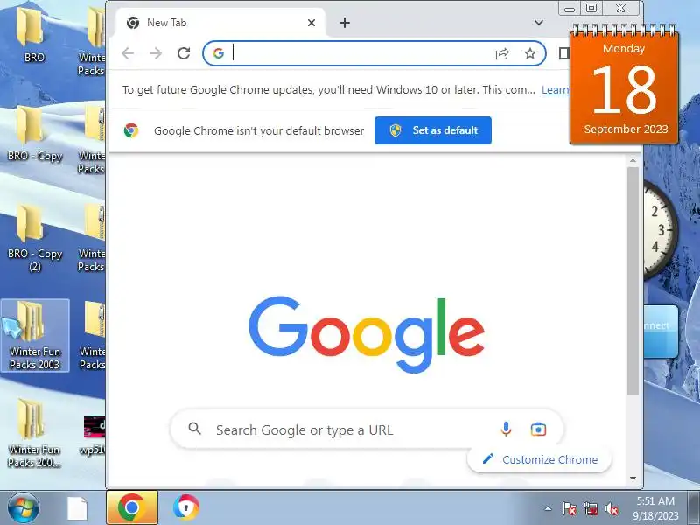Viewport: 700px width, 525px height.
Task: Click Set as default button
Action: point(433,130)
